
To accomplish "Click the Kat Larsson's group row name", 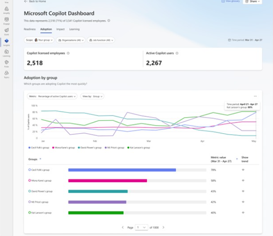I will tap(41, 212).
